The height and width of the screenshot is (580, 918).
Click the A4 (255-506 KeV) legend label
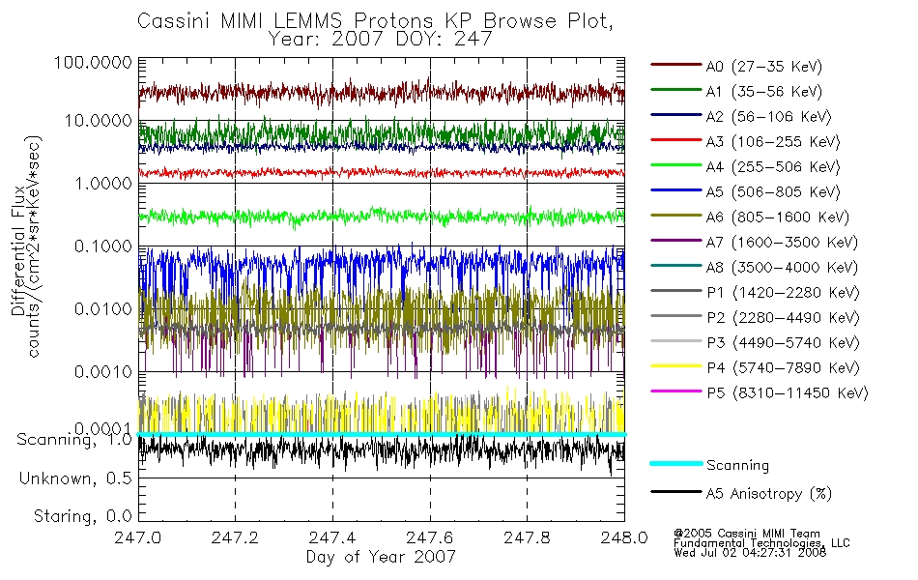773,167
